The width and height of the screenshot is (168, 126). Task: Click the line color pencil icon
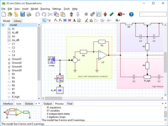tap(86, 20)
